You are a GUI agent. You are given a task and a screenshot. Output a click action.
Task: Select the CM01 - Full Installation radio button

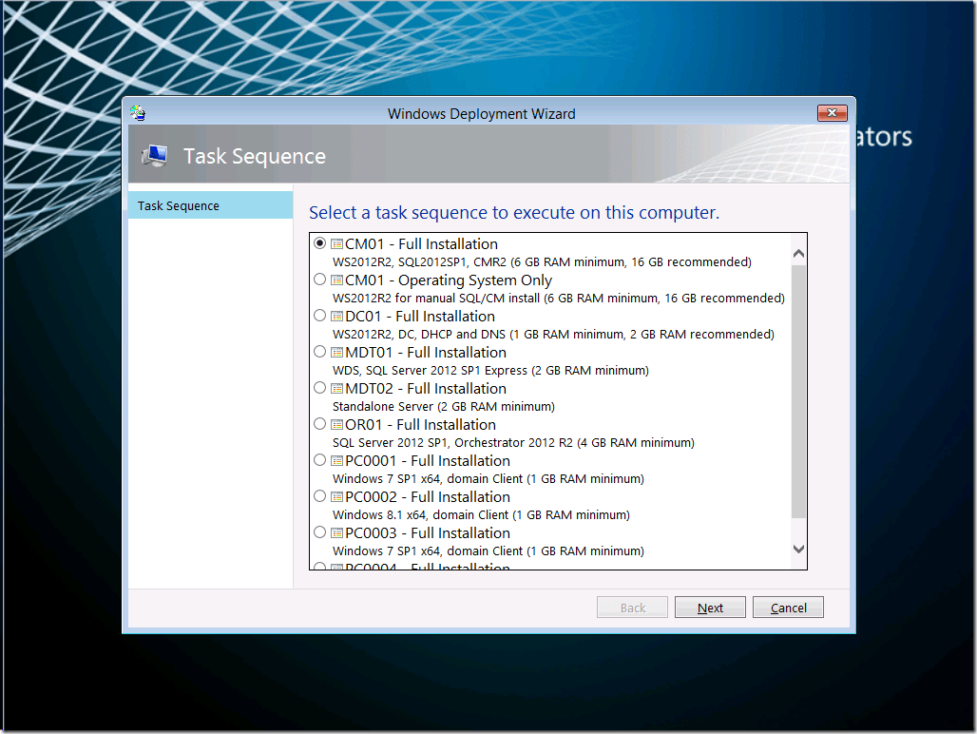point(319,243)
